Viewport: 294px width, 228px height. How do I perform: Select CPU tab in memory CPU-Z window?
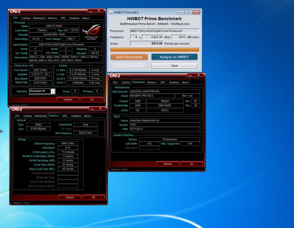click(x=17, y=116)
